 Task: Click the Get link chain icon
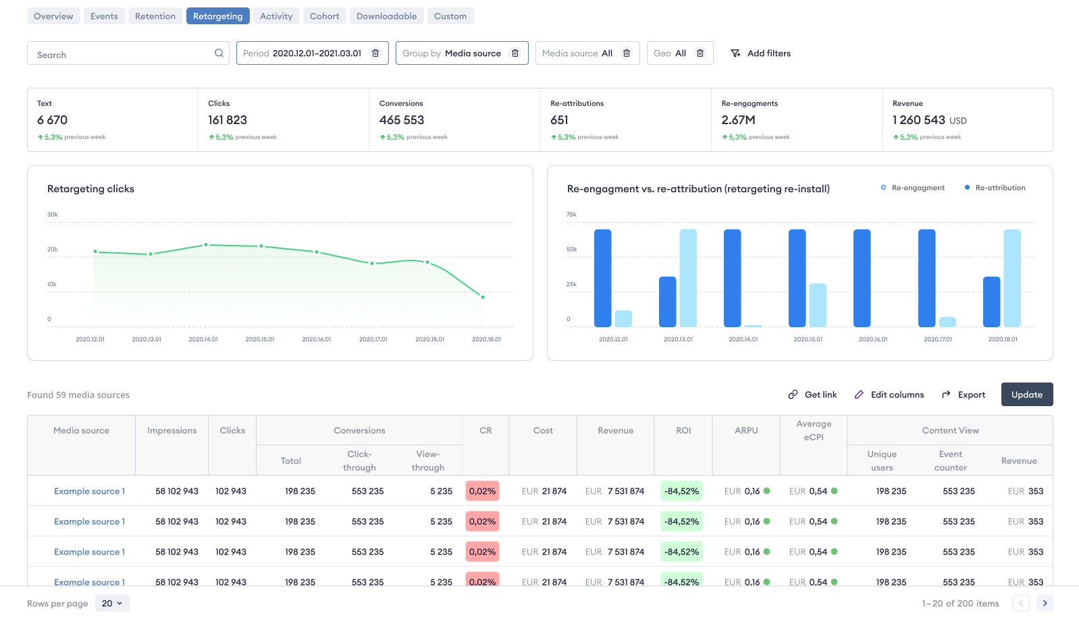click(x=793, y=395)
